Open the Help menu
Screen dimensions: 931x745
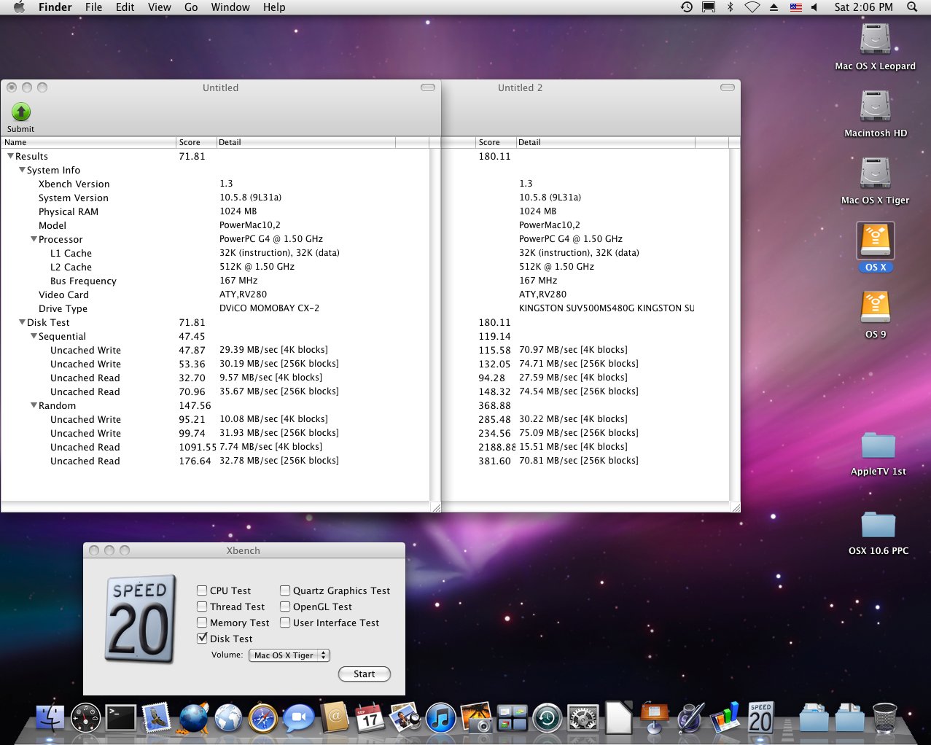[274, 7]
